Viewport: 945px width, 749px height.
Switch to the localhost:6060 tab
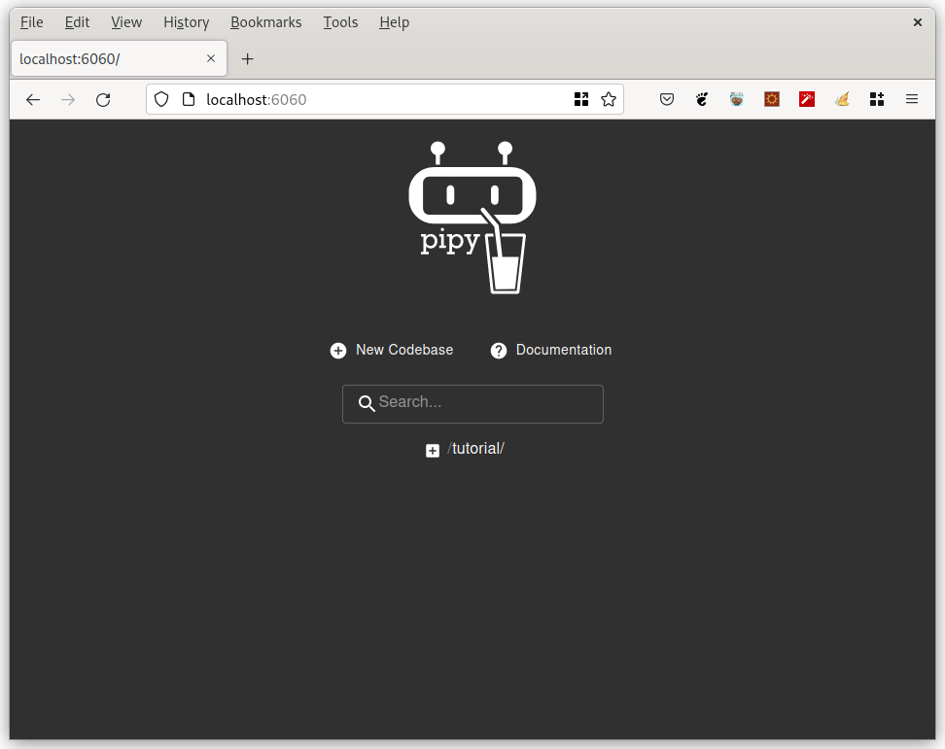pyautogui.click(x=107, y=58)
